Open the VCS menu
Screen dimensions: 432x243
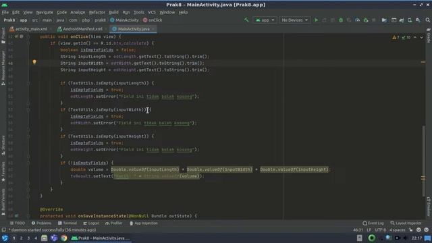click(x=152, y=12)
